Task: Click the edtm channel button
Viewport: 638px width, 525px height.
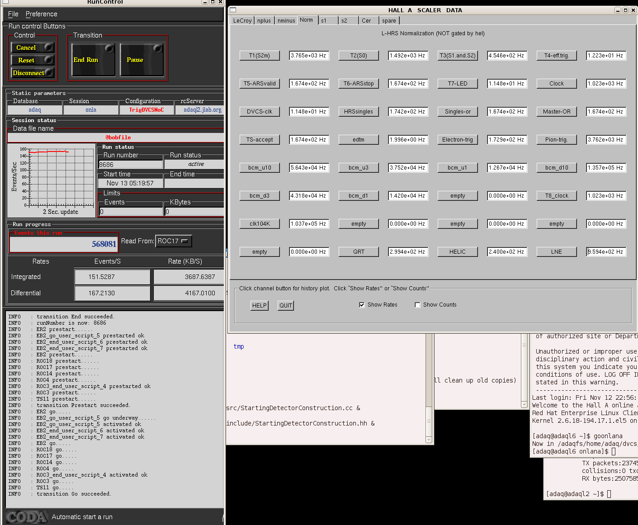Action: 359,140
